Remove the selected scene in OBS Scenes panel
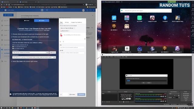The image size is (194, 109). (x=105, y=102)
